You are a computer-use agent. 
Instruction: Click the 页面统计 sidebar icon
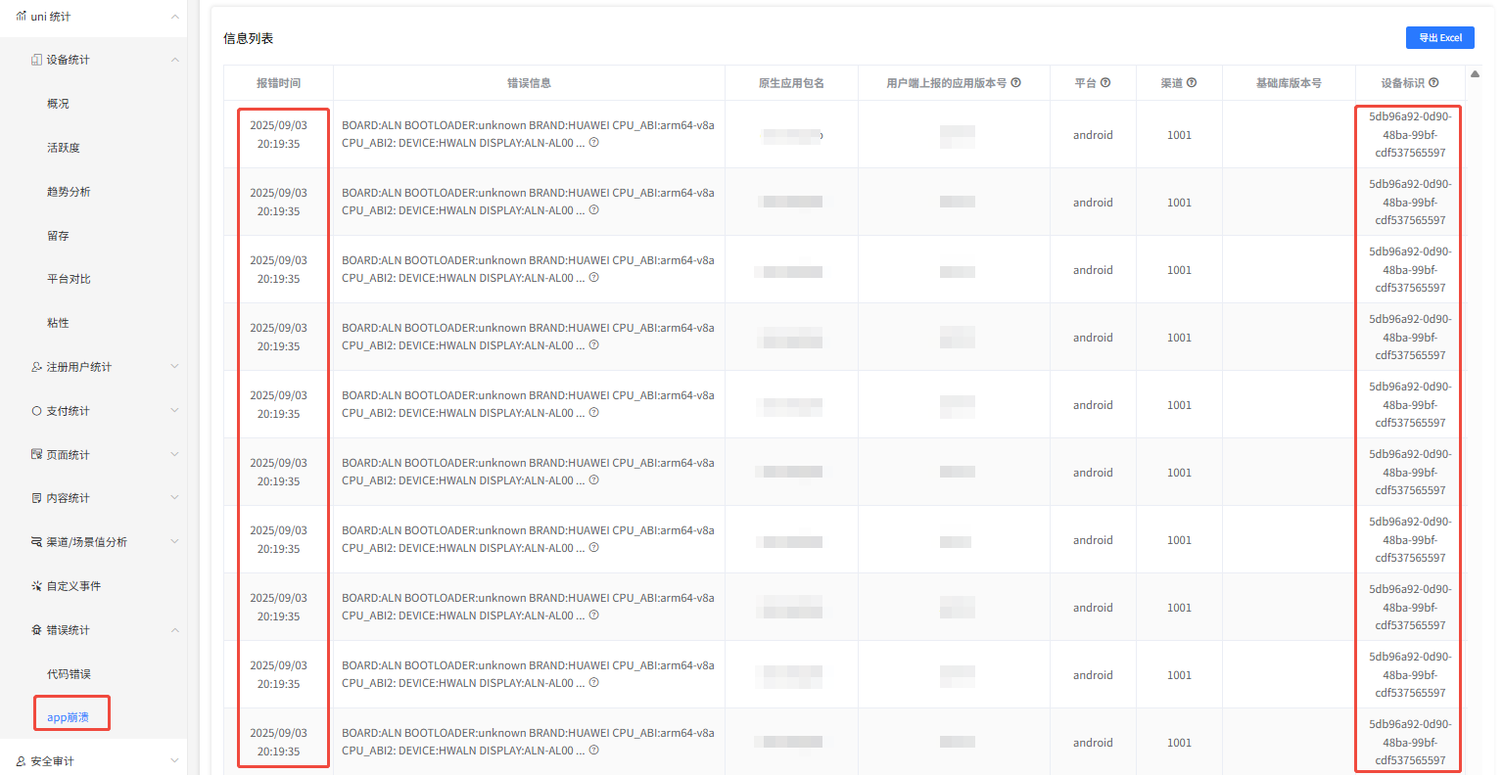[37, 454]
